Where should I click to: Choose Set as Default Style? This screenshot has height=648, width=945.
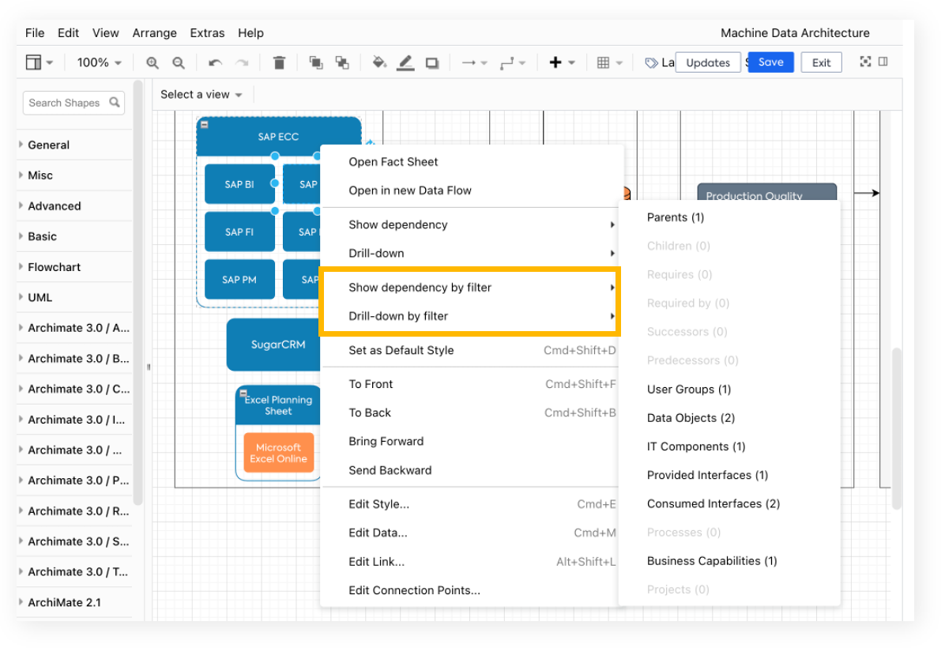point(471,350)
